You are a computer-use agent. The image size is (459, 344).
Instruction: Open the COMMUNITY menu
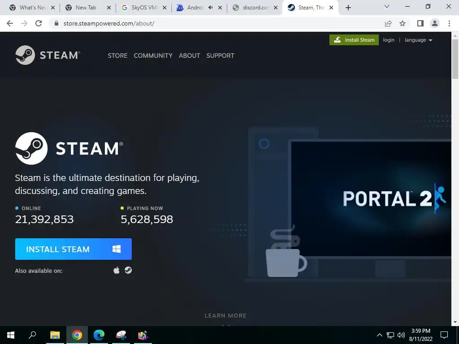(x=153, y=56)
